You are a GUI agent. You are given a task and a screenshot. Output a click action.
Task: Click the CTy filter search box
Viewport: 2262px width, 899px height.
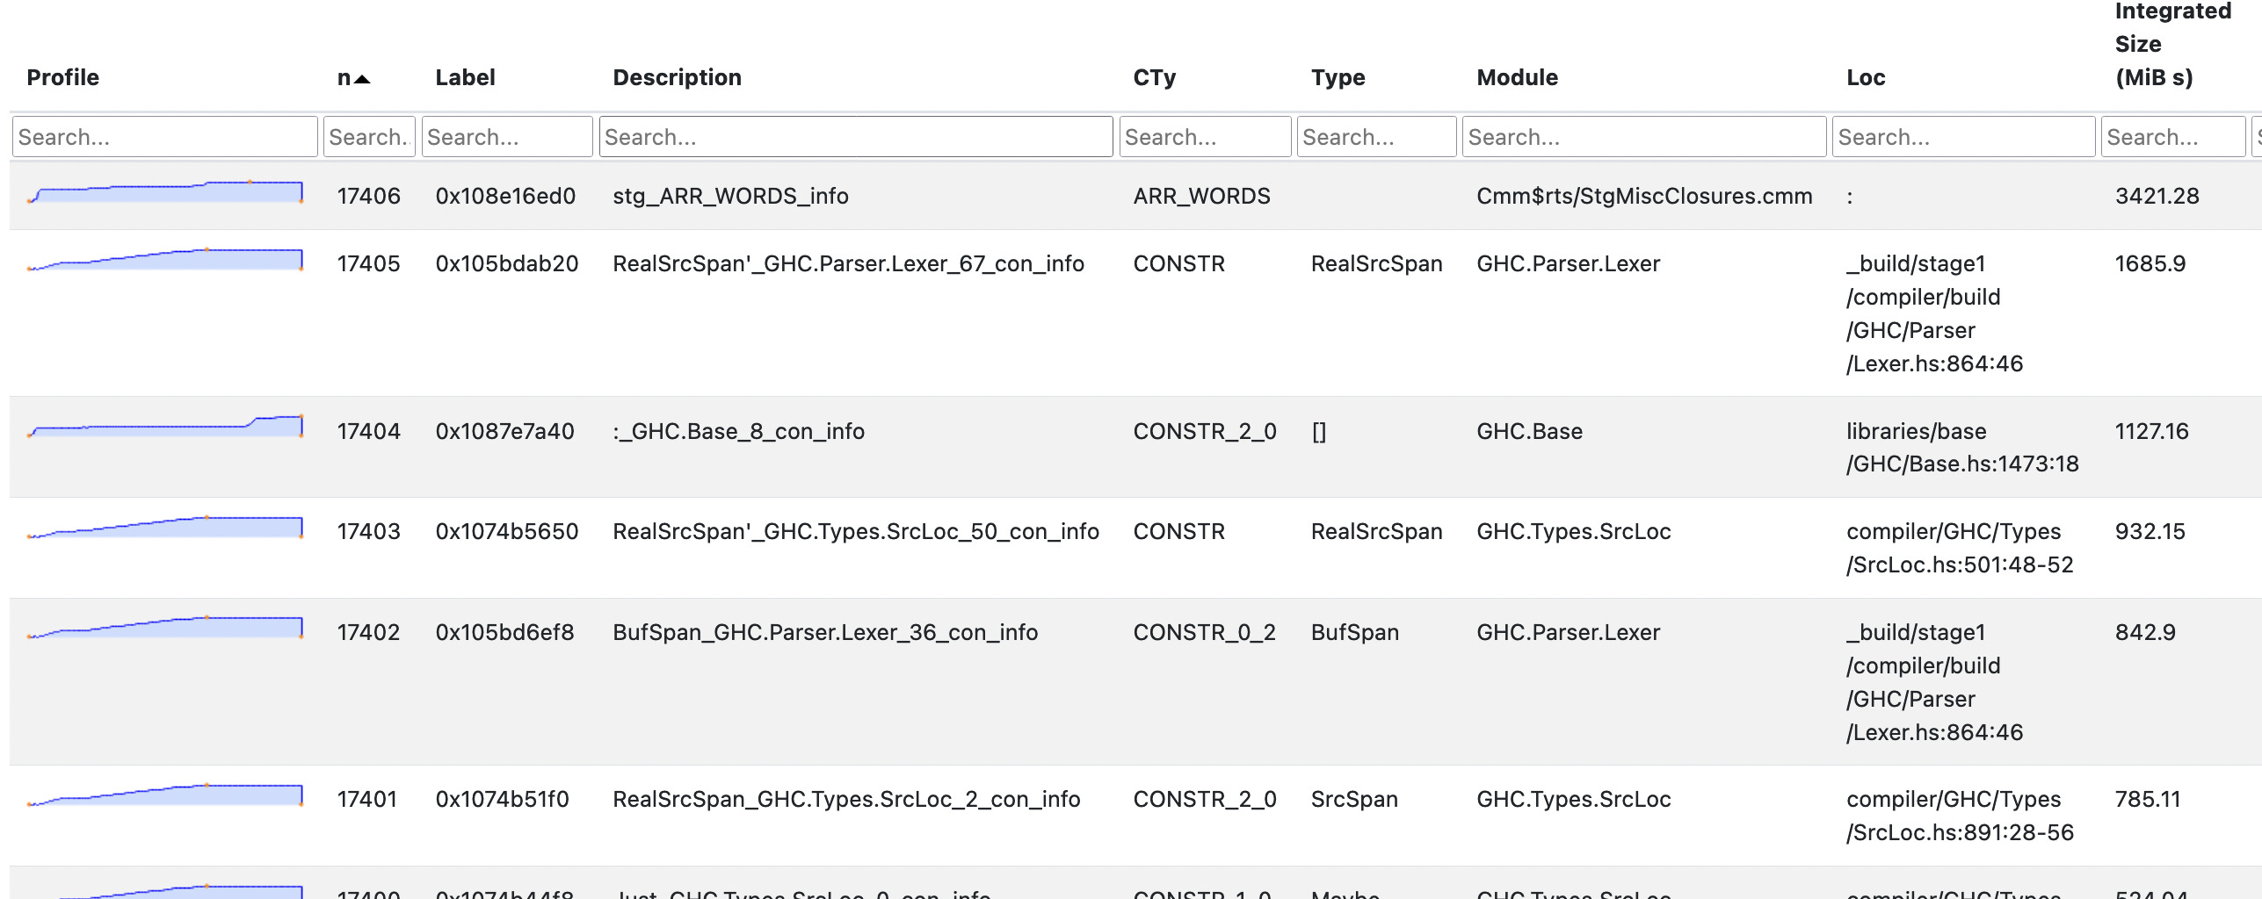pos(1204,137)
